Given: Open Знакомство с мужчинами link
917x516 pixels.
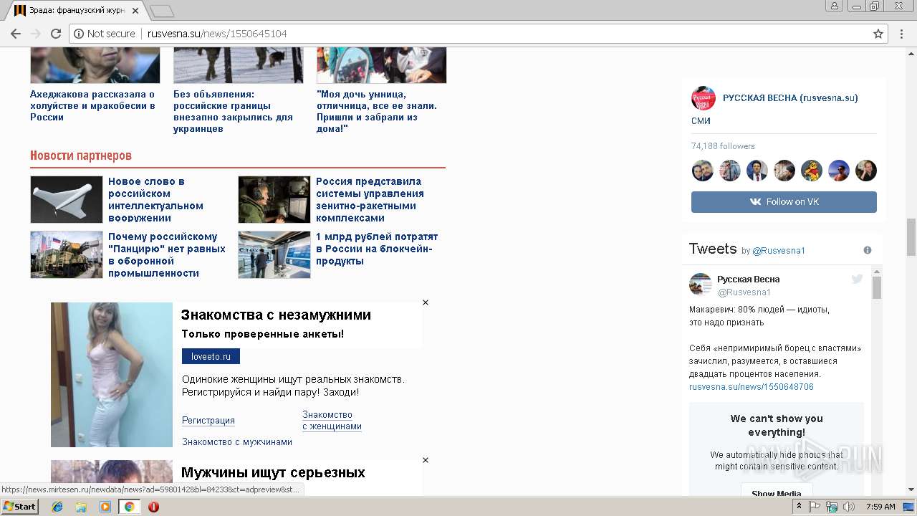Looking at the screenshot, I should click(x=237, y=442).
